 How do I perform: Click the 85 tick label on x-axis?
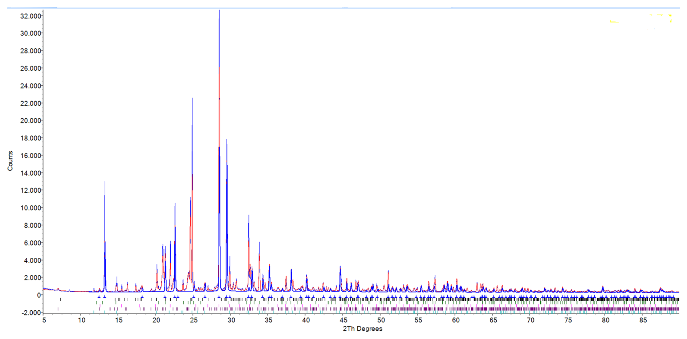[643, 320]
